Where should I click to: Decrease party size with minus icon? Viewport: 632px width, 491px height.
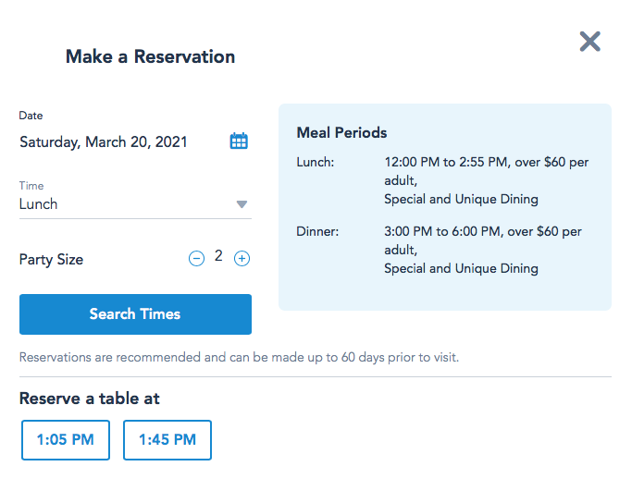point(196,259)
